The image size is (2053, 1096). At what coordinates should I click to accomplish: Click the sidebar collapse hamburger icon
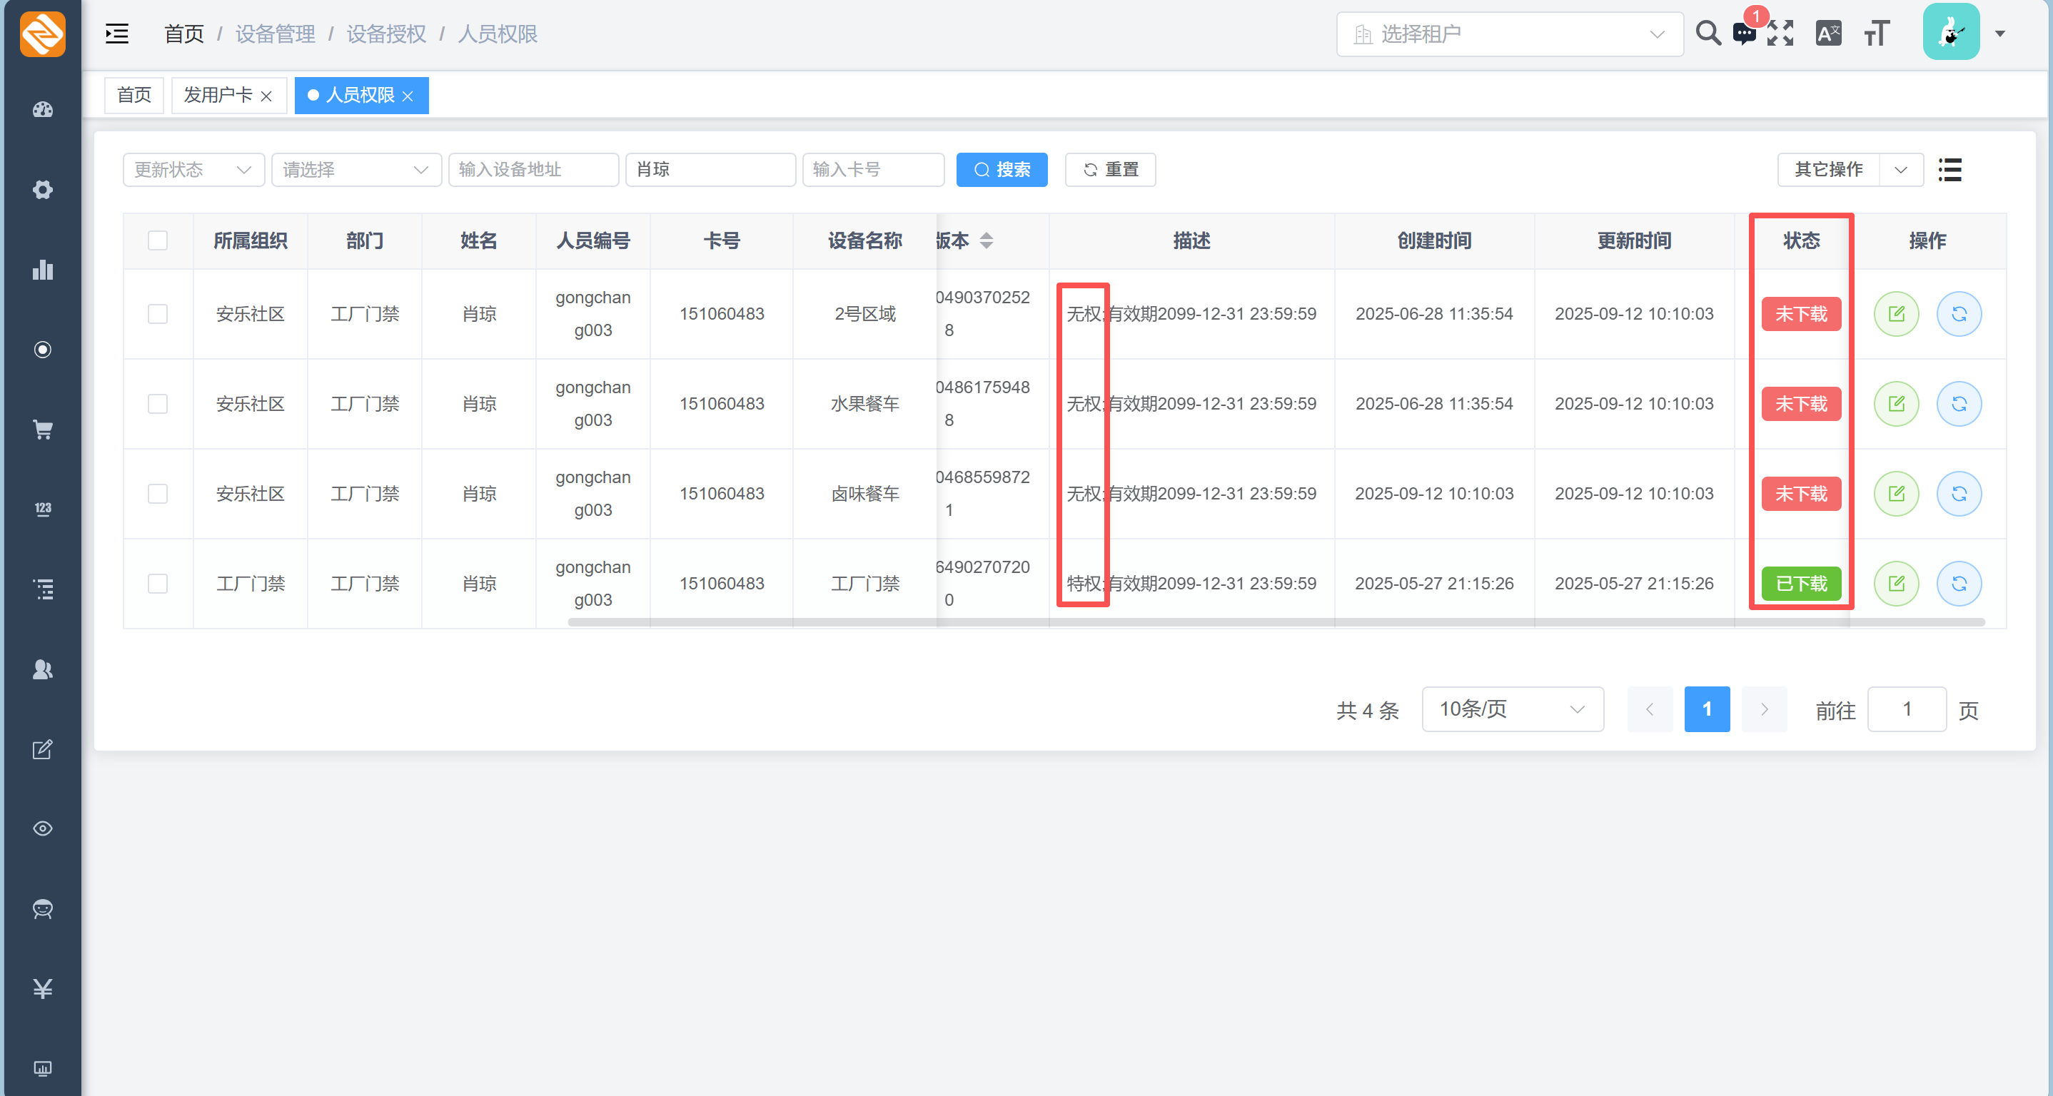pyautogui.click(x=117, y=34)
